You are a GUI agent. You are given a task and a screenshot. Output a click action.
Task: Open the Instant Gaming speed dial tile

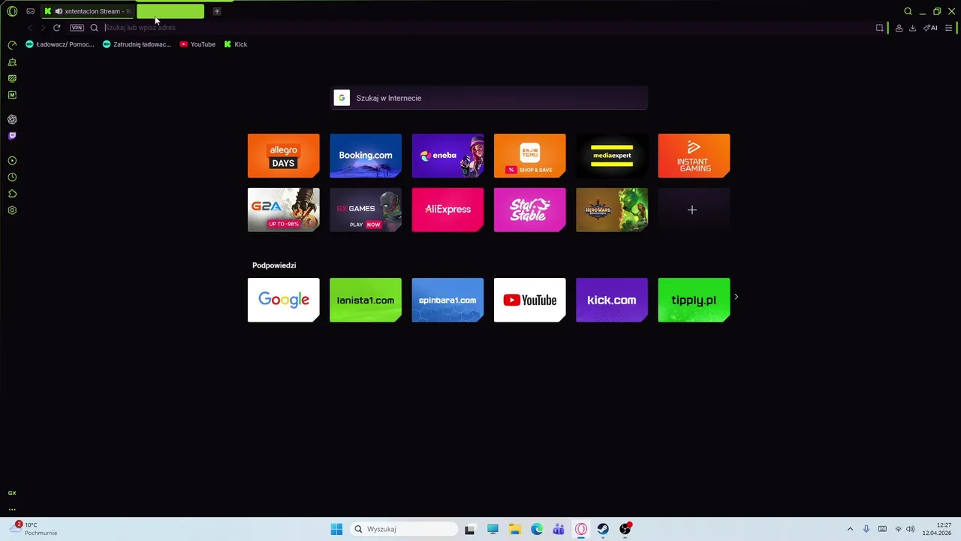(694, 156)
